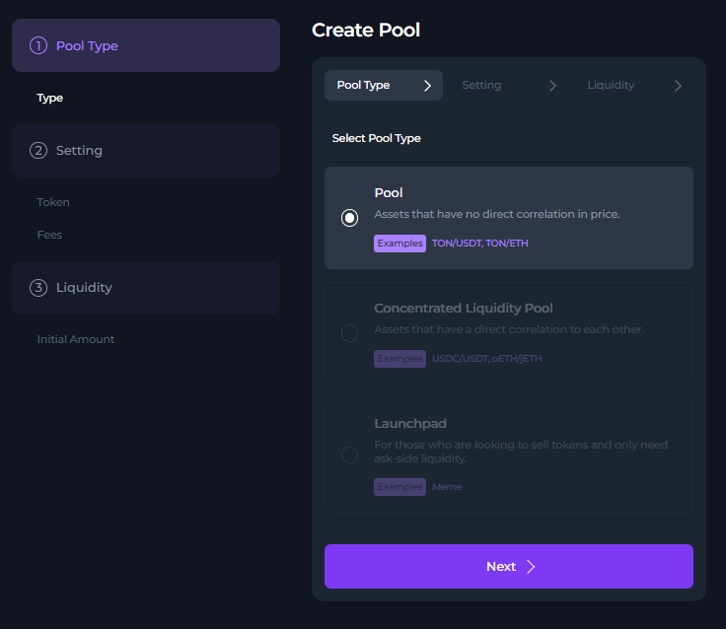Click chevron after Setting breadcrumb
The height and width of the screenshot is (629, 726).
coord(552,86)
